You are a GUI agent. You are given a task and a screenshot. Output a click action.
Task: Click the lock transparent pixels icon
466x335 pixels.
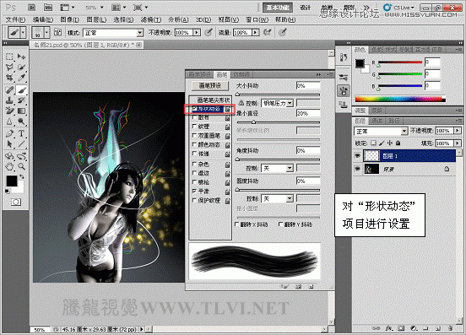(374, 143)
